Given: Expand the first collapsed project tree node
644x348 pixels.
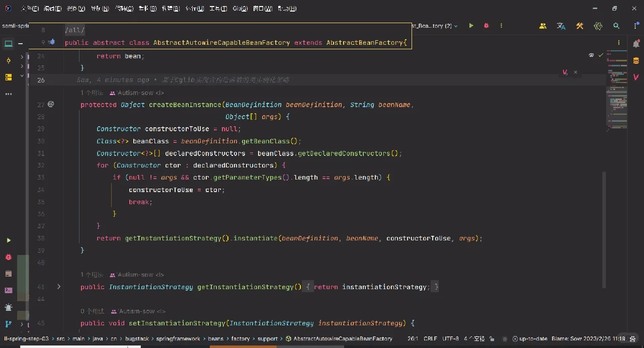Looking at the screenshot, I should (22, 57).
